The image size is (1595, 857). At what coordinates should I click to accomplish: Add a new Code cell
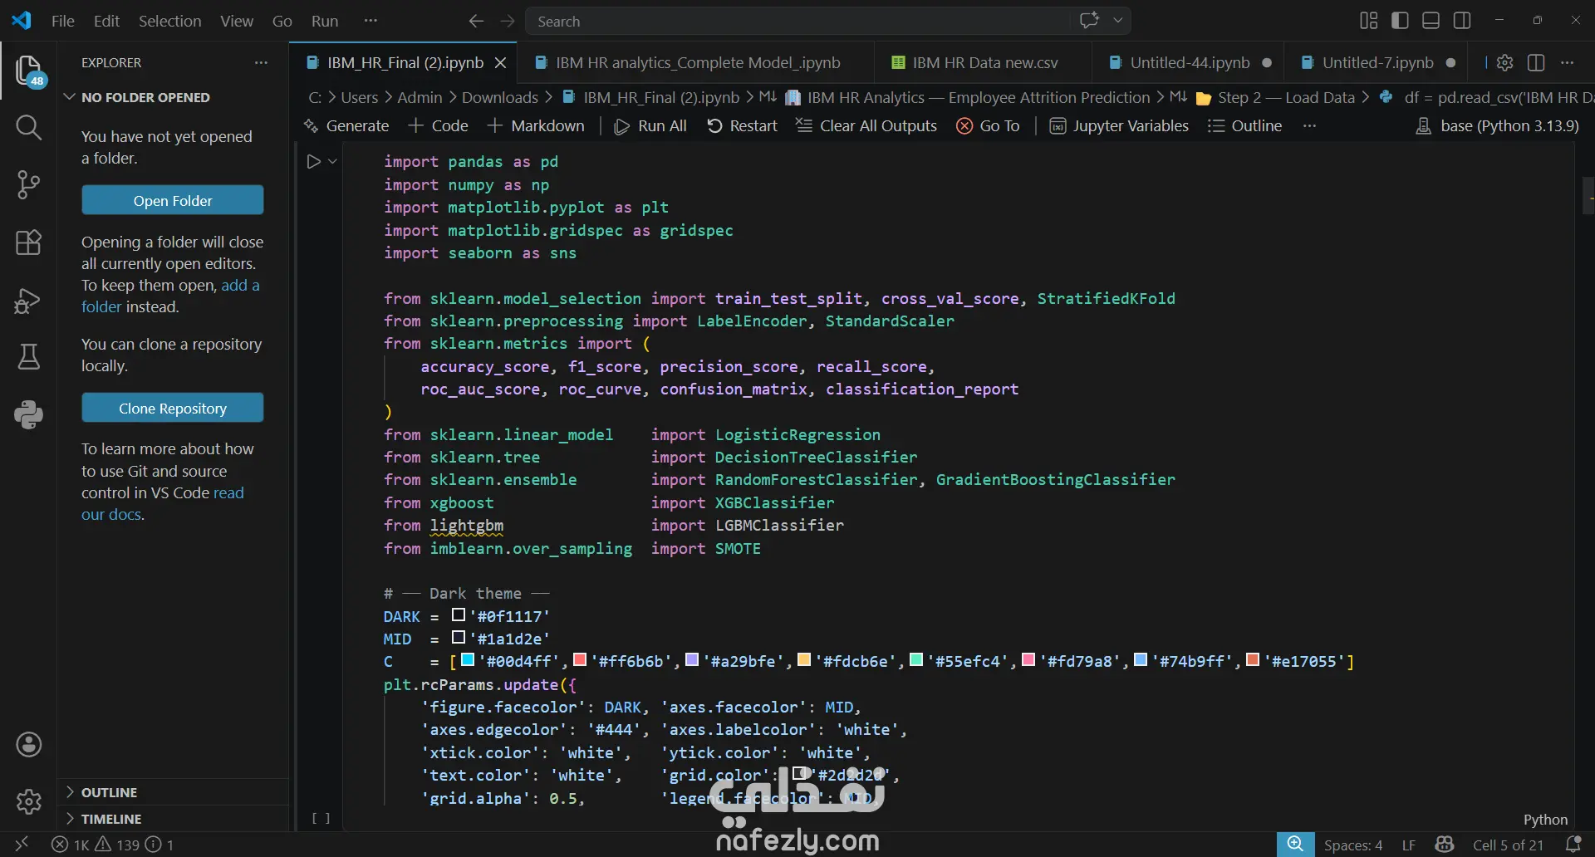point(439,125)
